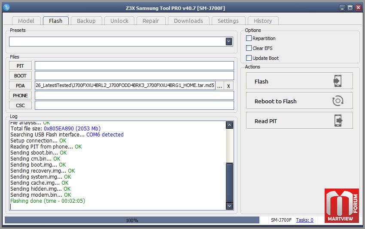365x229 pixels.
Task: Click the 'Sending system.img... OK' log line
Action: click(x=41, y=177)
